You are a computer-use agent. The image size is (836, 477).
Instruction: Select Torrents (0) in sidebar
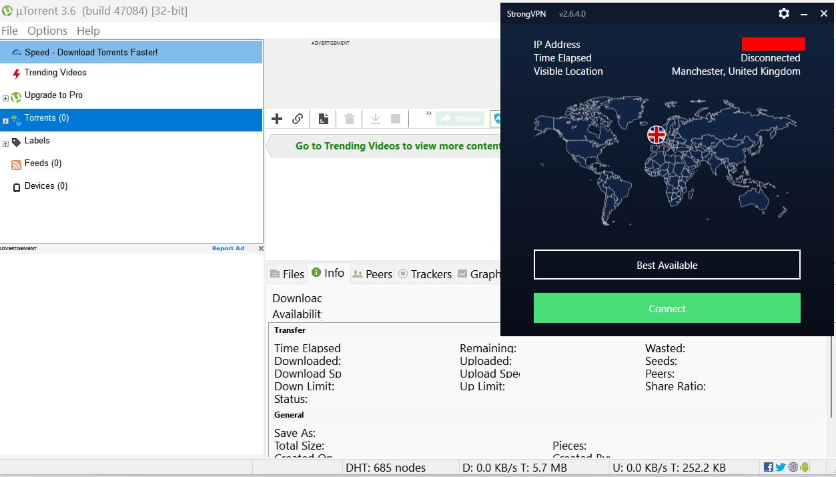click(x=131, y=119)
